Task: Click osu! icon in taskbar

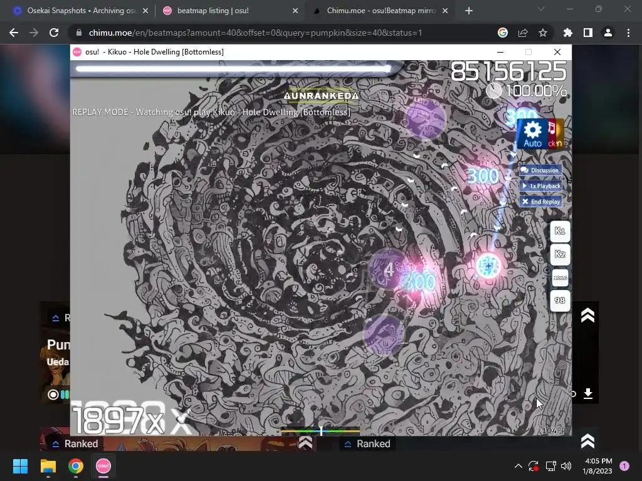Action: click(103, 466)
